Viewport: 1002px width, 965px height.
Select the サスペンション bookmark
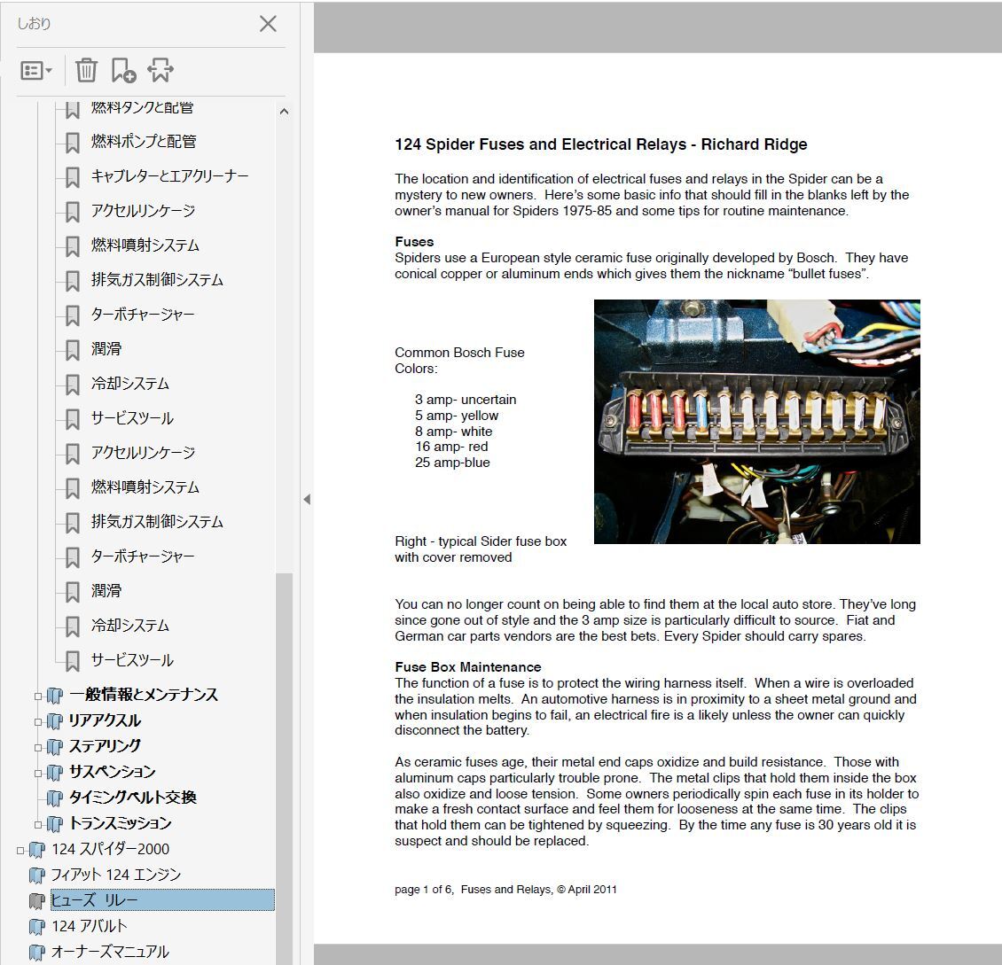pos(112,772)
